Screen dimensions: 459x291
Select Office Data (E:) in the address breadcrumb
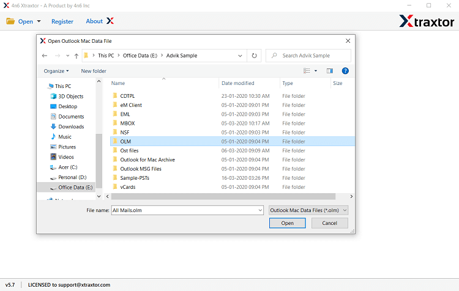pos(140,56)
